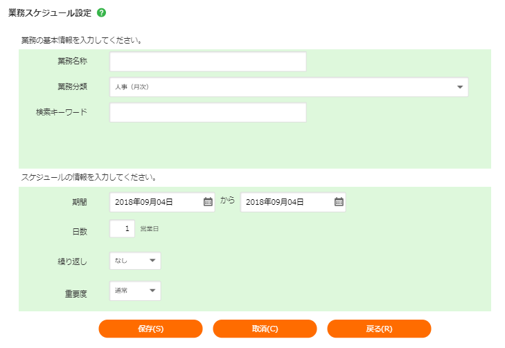Click the 重要度 label text
Screen dimensions: 505x348
[x=76, y=293]
